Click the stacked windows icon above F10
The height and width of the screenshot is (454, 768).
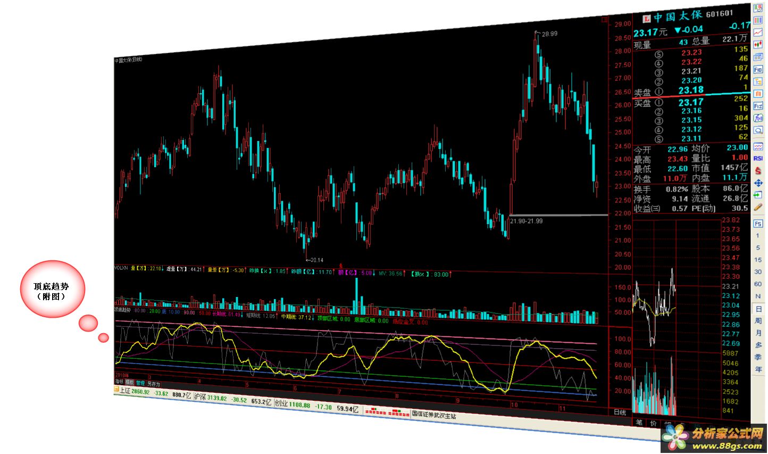(758, 57)
